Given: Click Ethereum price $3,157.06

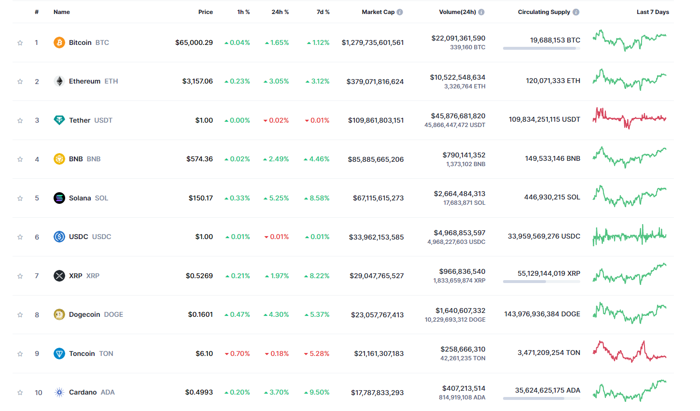Looking at the screenshot, I should click(197, 81).
